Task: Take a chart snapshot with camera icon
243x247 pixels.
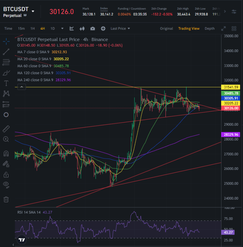Action: (93, 28)
